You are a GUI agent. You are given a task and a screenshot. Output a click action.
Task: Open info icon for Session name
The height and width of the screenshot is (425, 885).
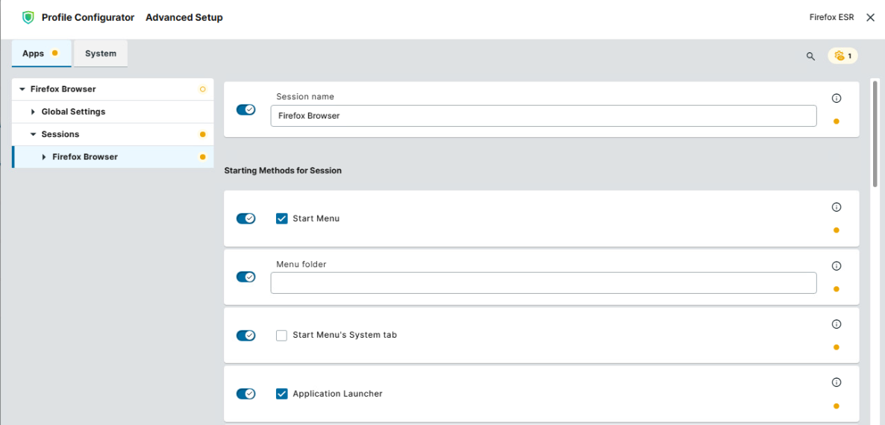[x=836, y=98]
